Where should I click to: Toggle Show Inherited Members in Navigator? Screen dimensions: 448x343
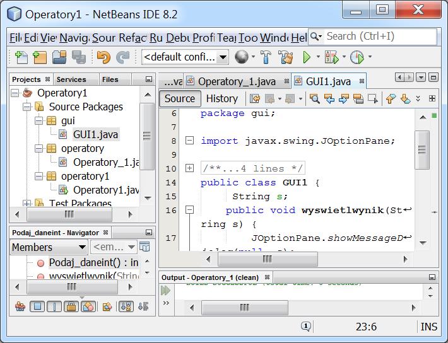coord(20,306)
